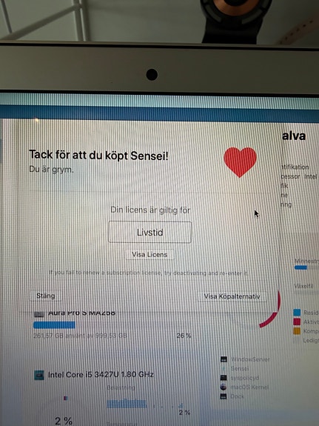
Task: Click the blue disk usage bar
Action: [54, 325]
